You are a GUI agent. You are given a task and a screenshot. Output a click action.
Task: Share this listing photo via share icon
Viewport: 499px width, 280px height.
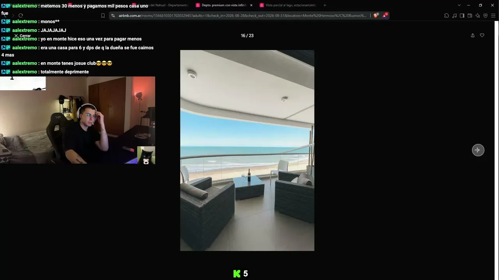[472, 35]
